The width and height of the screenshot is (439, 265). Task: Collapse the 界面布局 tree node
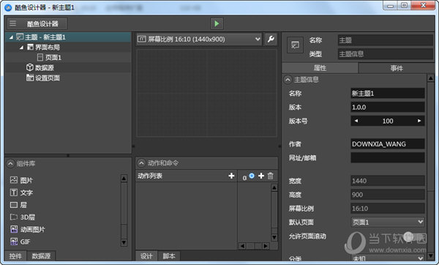click(x=21, y=48)
